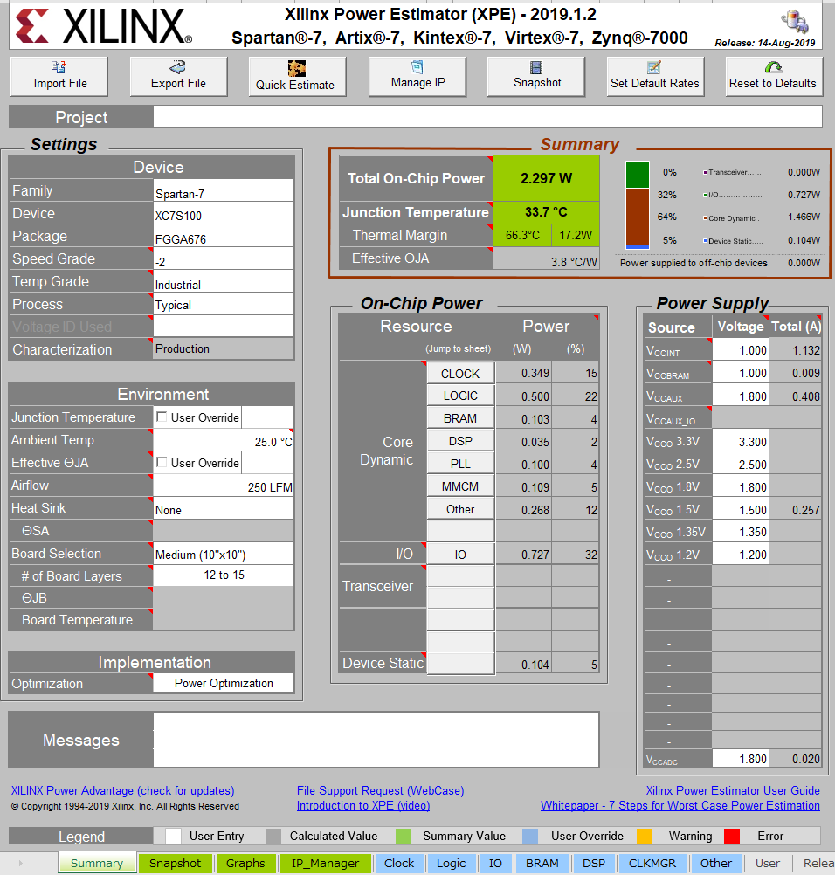This screenshot has height=875, width=835.
Task: Open the Device dropdown showing XC7S100
Action: (224, 214)
